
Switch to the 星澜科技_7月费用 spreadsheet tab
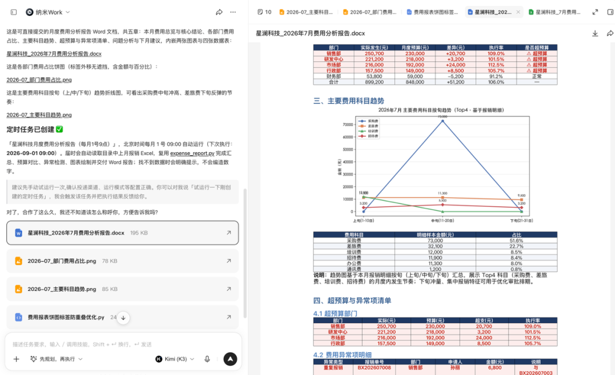tap(555, 12)
